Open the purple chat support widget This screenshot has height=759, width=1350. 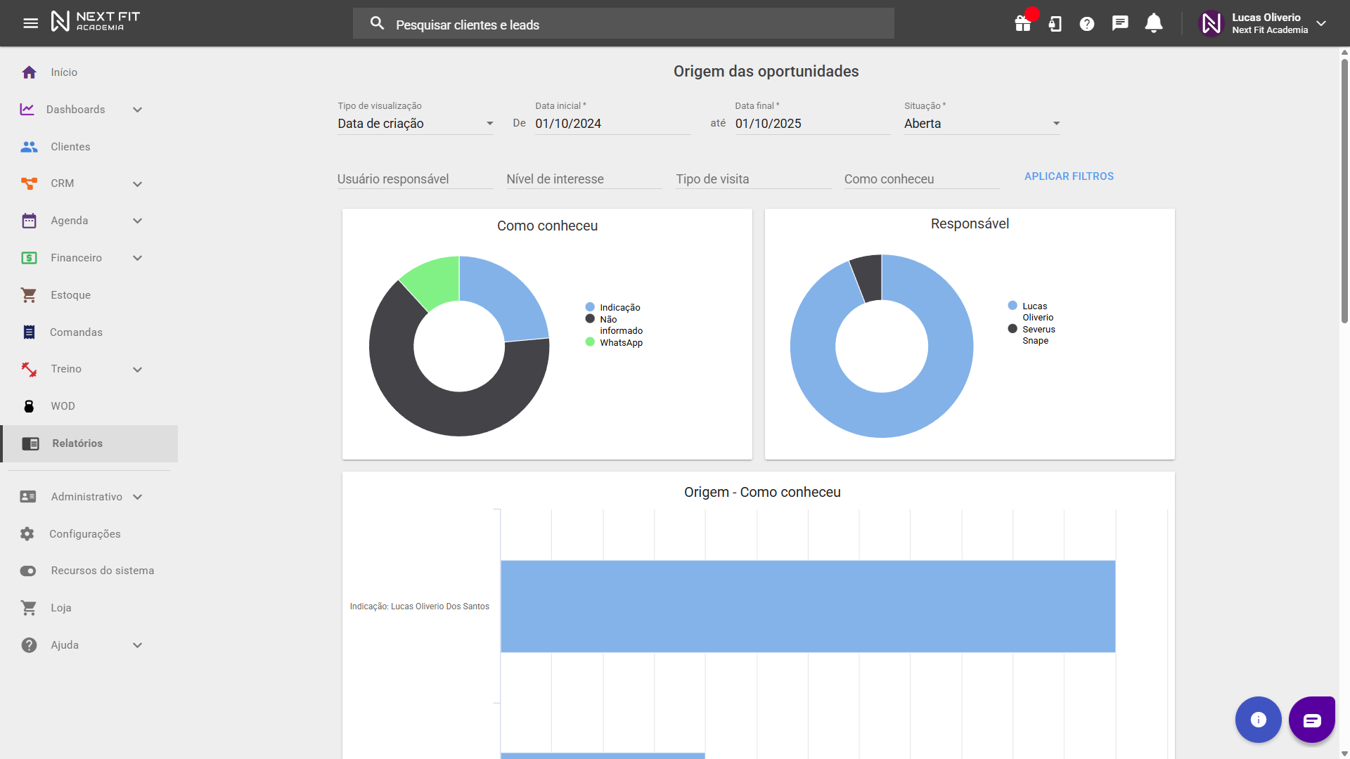coord(1311,720)
